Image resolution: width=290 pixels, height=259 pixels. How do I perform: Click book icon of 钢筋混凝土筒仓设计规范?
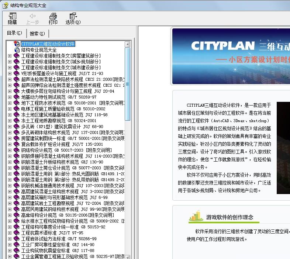(17, 168)
